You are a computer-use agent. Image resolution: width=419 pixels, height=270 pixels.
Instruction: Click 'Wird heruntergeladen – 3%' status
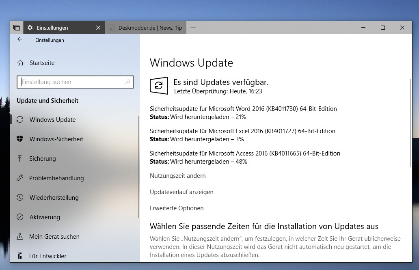[207, 139]
